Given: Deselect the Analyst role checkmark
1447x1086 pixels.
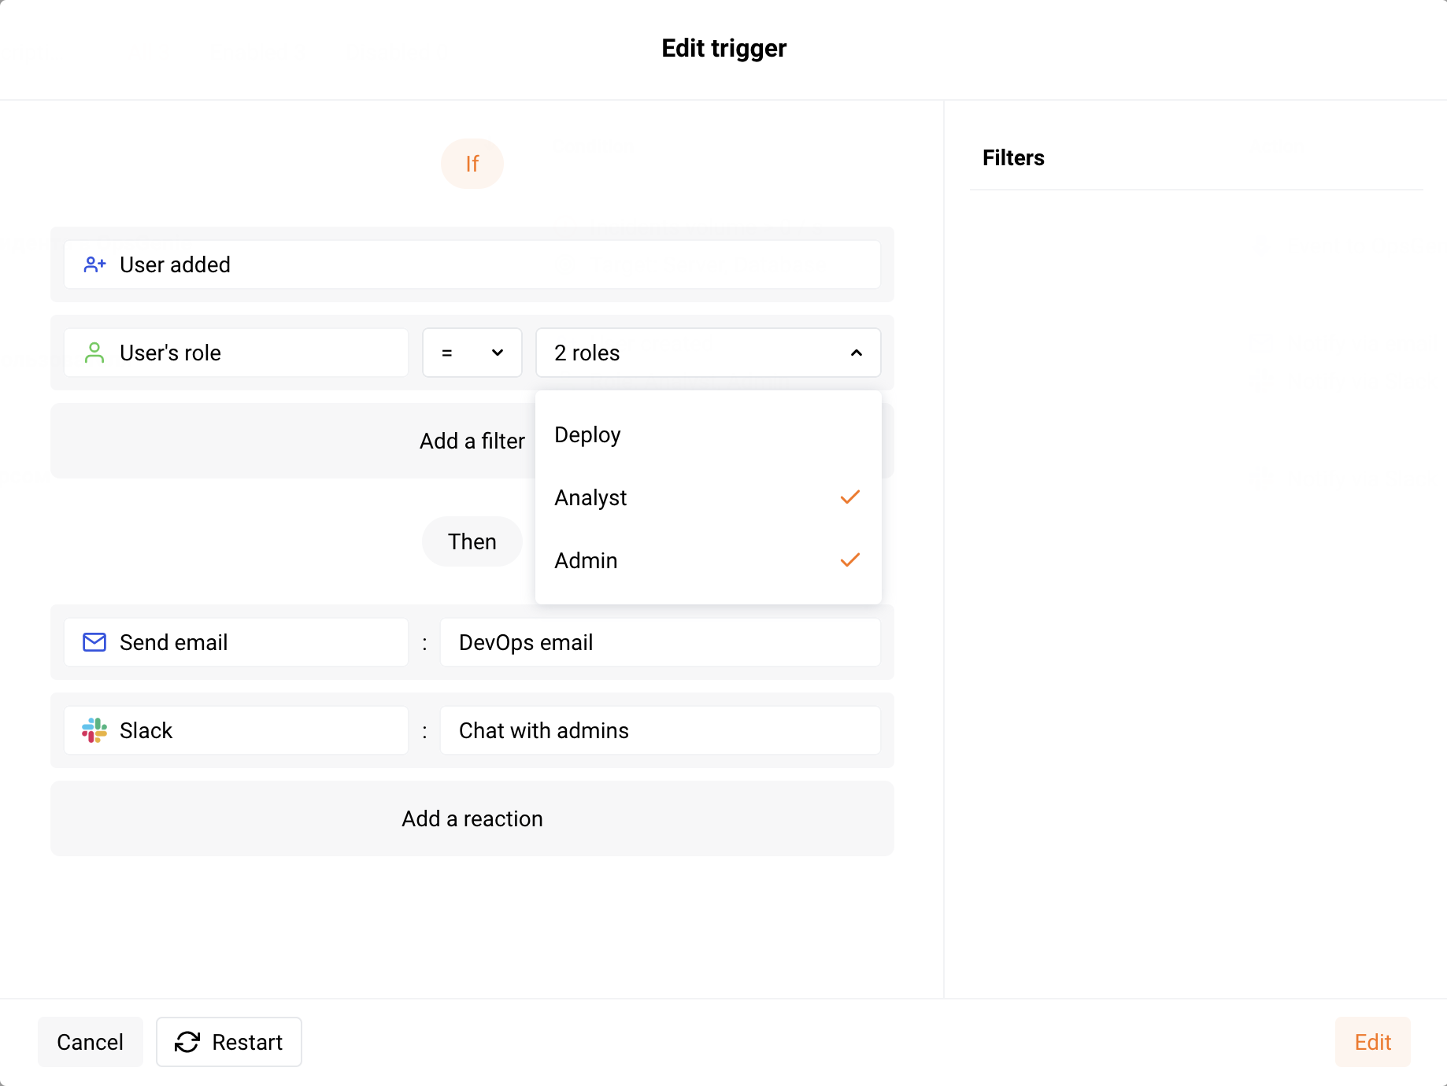Looking at the screenshot, I should 849,497.
